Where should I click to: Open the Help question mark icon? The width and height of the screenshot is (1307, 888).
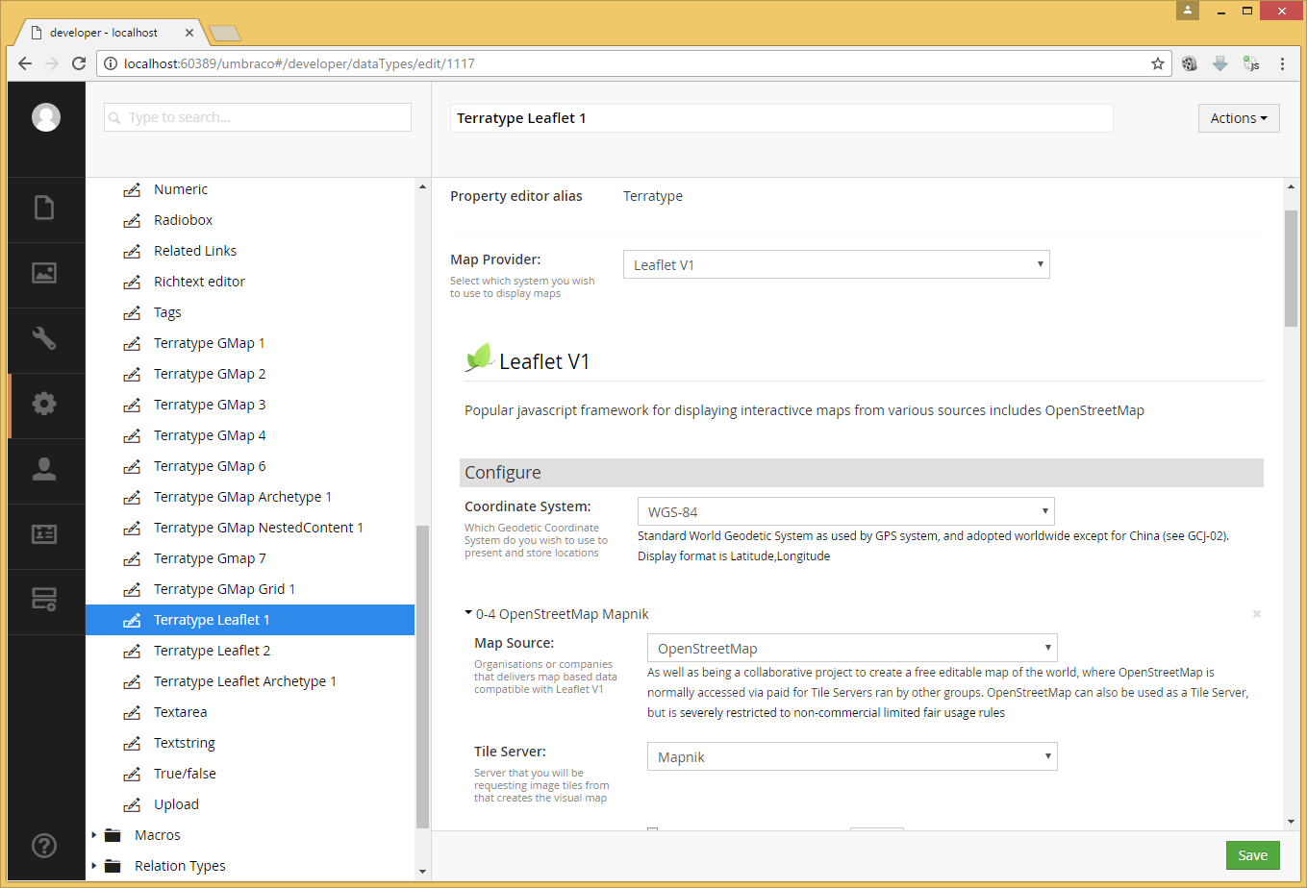point(44,846)
